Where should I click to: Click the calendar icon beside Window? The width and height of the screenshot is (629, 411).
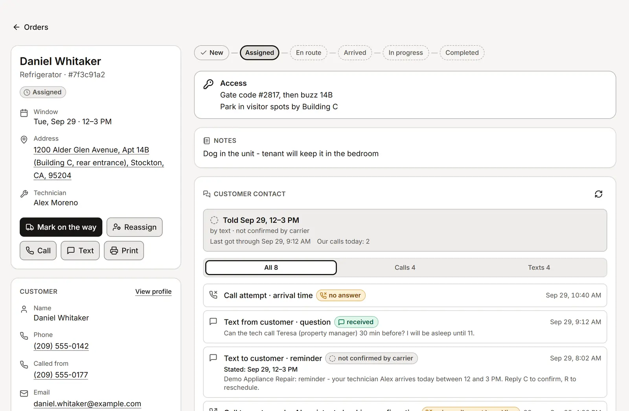pos(24,113)
